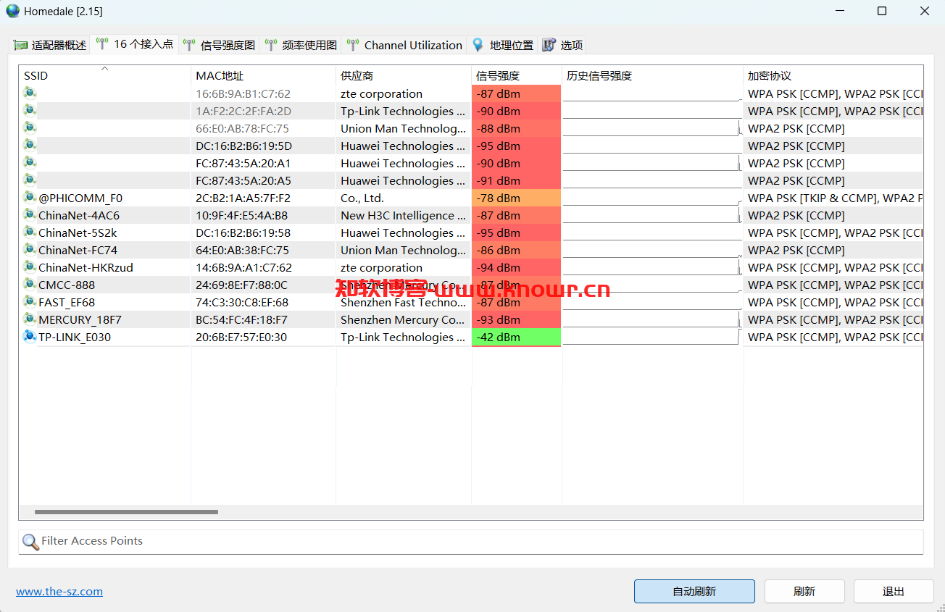This screenshot has height=612, width=945.
Task: Sort by the 供应商 column header
Action: pos(404,75)
